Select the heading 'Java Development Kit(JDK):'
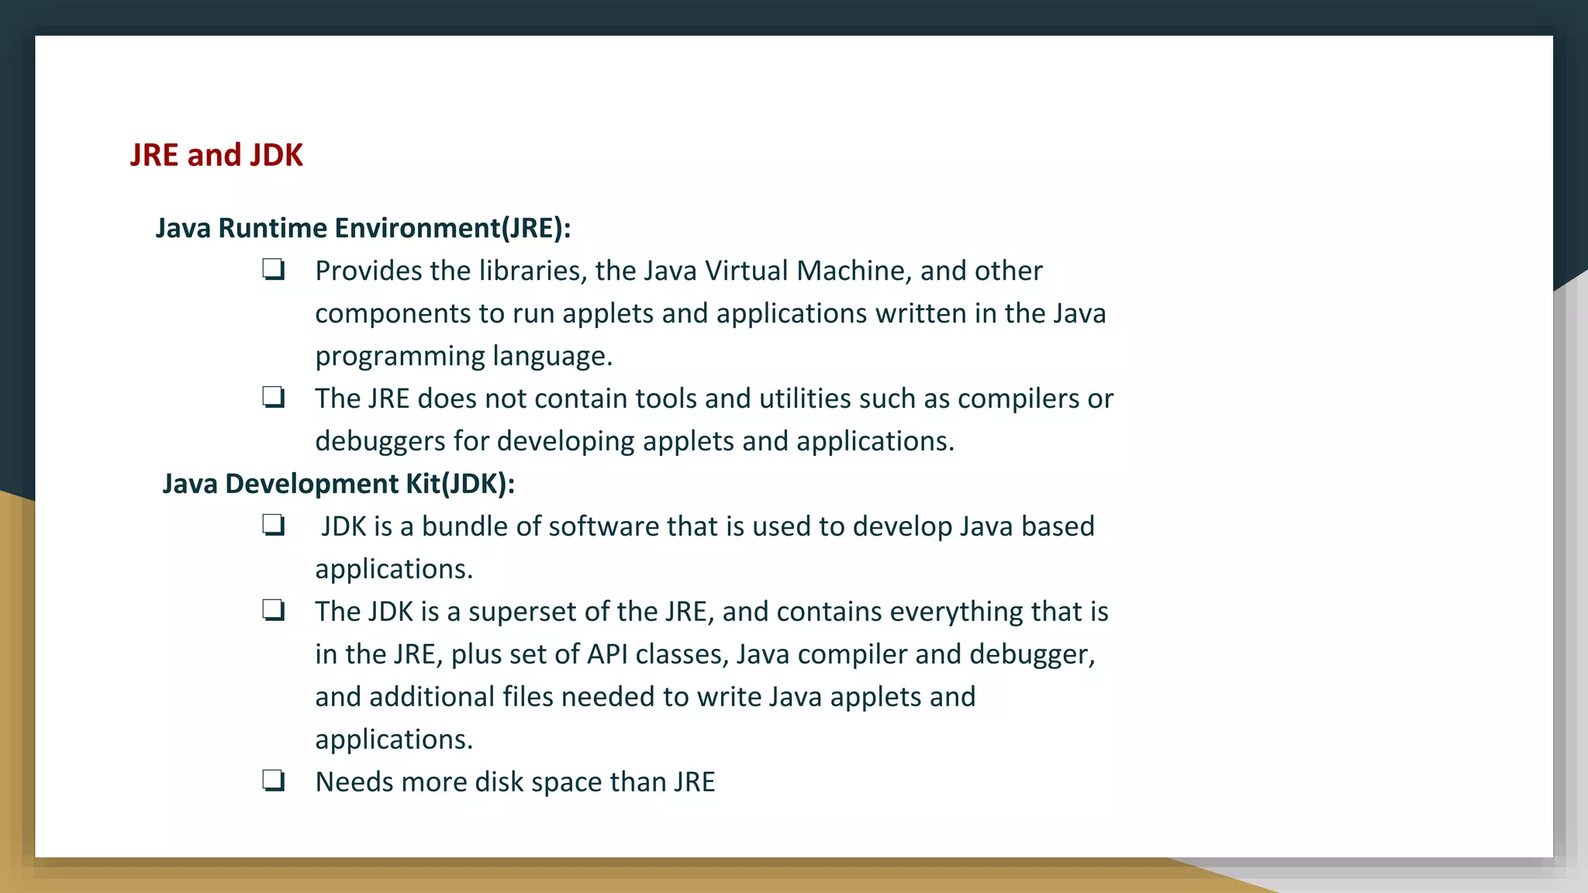 pos(338,484)
